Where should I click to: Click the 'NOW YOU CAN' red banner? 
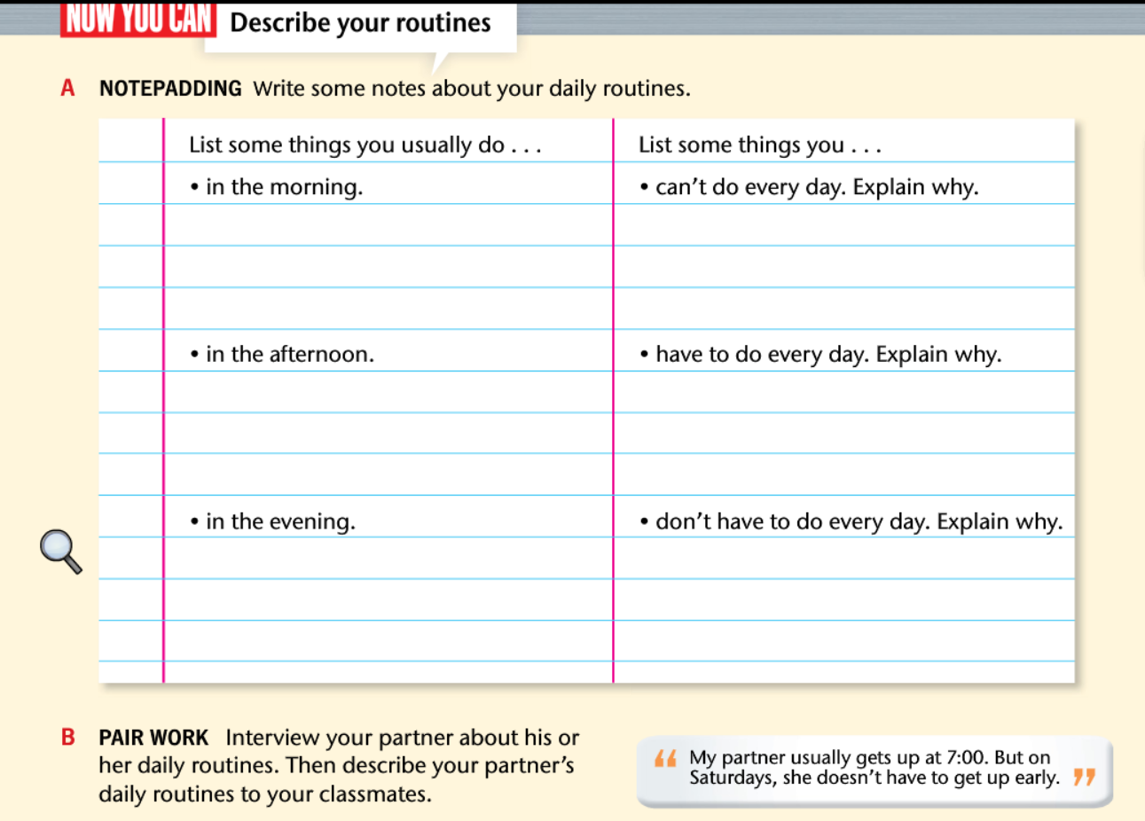pos(138,19)
